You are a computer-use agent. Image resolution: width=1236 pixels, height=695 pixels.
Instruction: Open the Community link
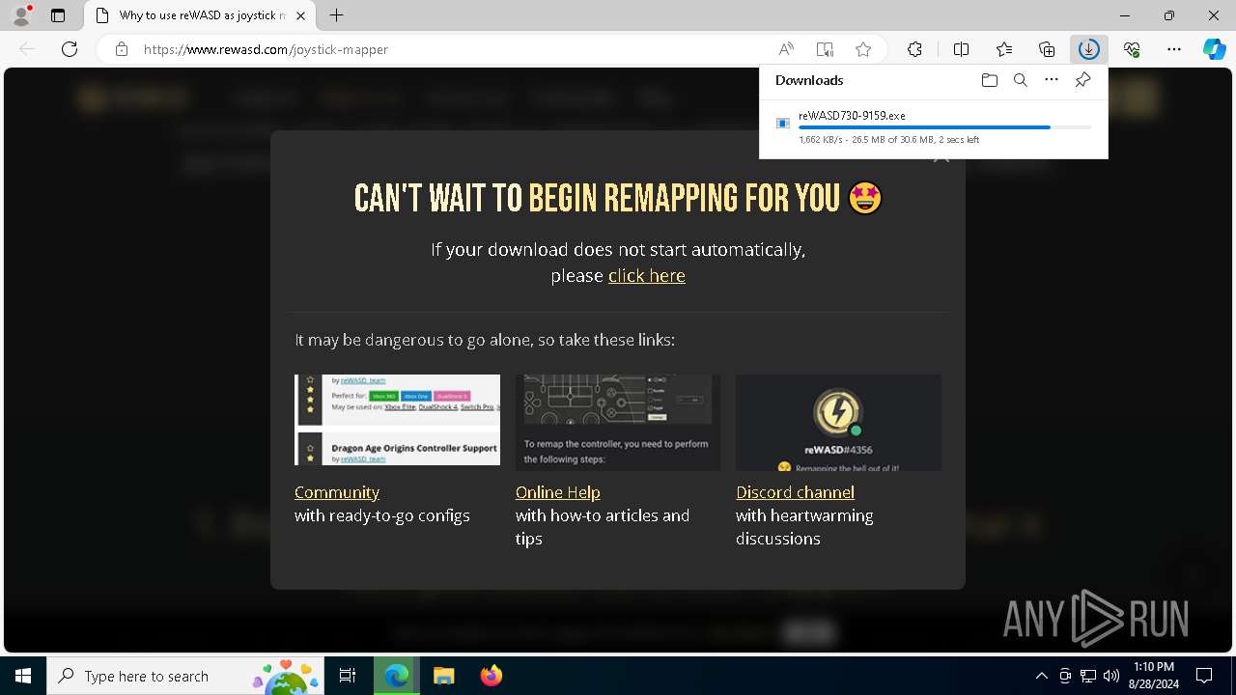pyautogui.click(x=337, y=492)
